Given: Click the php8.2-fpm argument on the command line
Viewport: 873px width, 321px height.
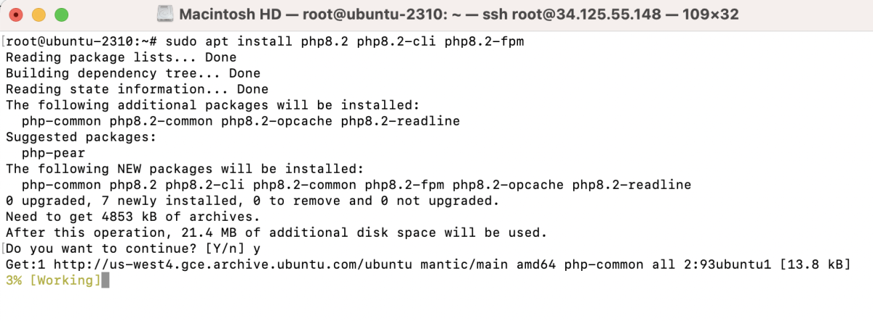Looking at the screenshot, I should (x=484, y=41).
